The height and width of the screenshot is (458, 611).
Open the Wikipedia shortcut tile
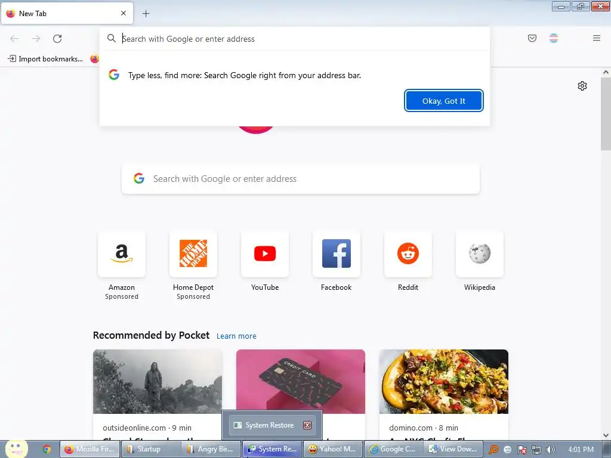pyautogui.click(x=480, y=254)
